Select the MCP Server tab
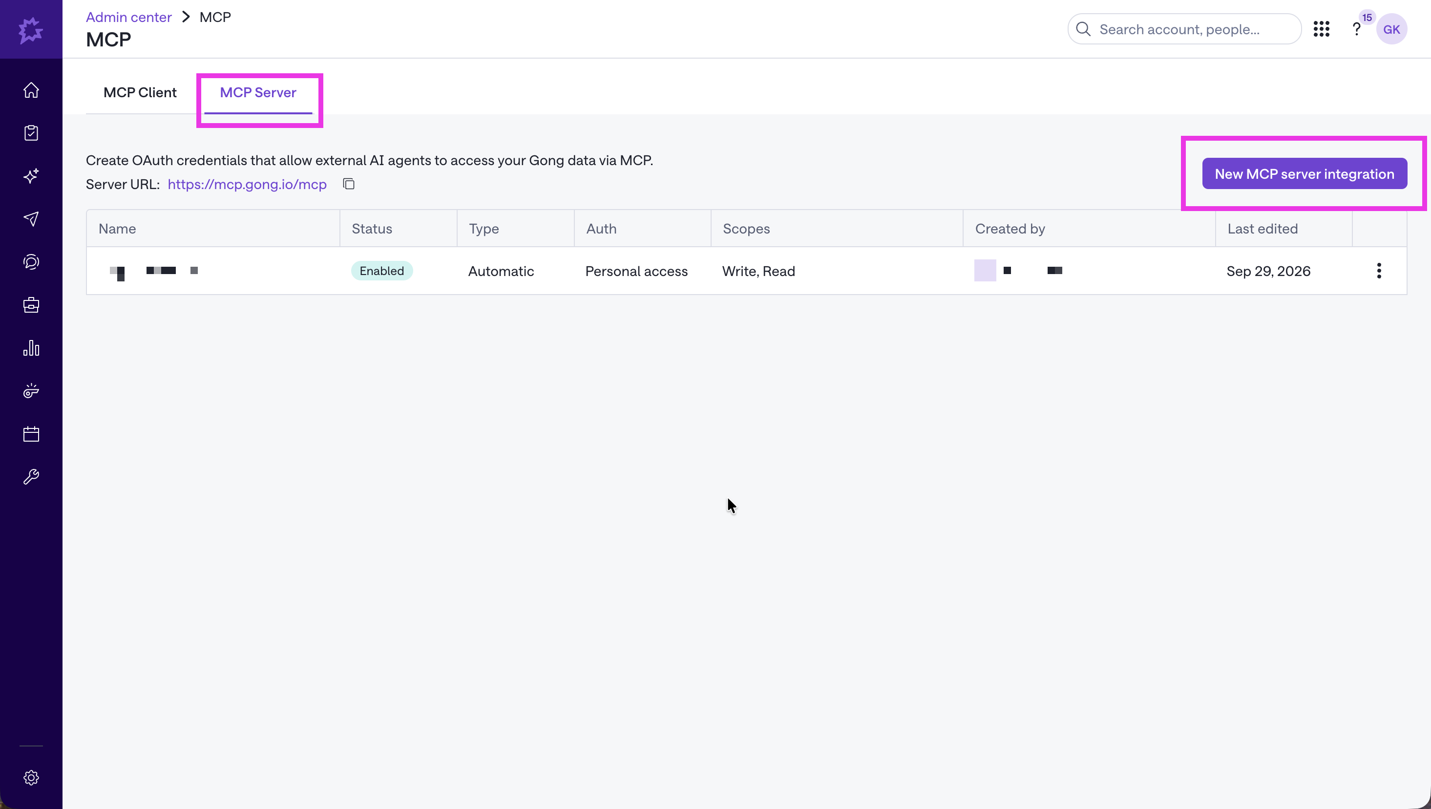This screenshot has width=1431, height=809. tap(258, 92)
